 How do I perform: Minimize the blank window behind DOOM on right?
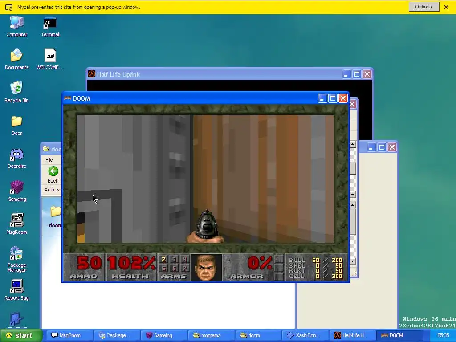click(x=371, y=147)
